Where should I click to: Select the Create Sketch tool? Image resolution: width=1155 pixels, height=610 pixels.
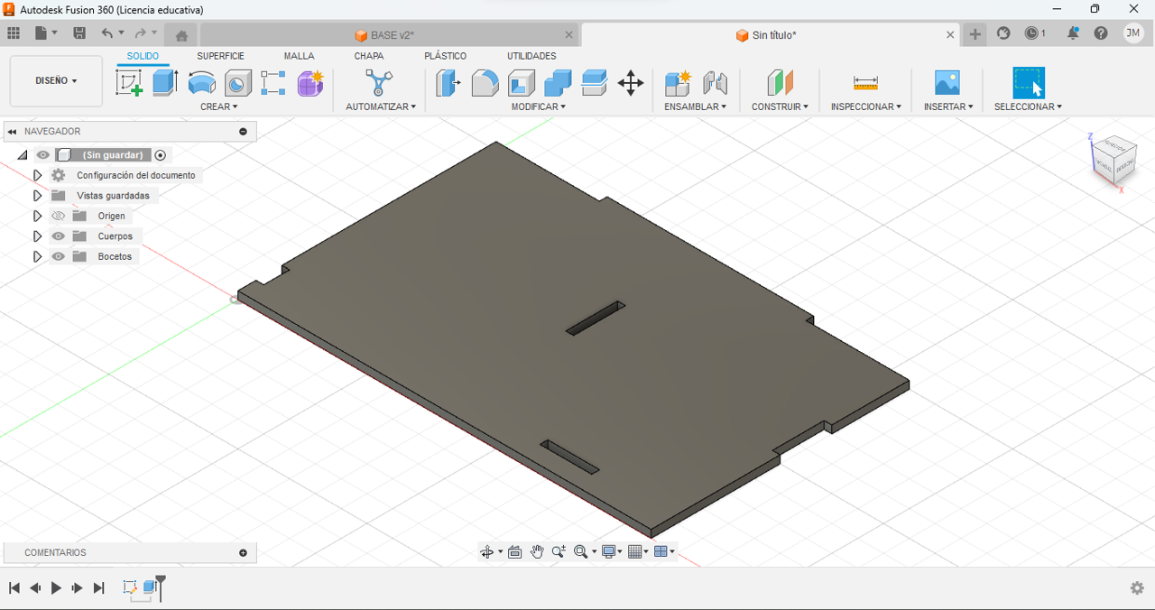coord(129,83)
